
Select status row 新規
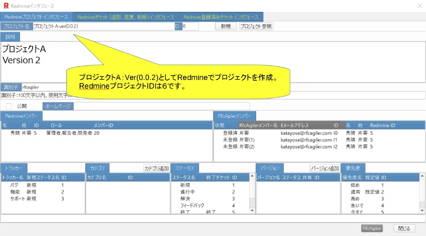[x=210, y=185]
